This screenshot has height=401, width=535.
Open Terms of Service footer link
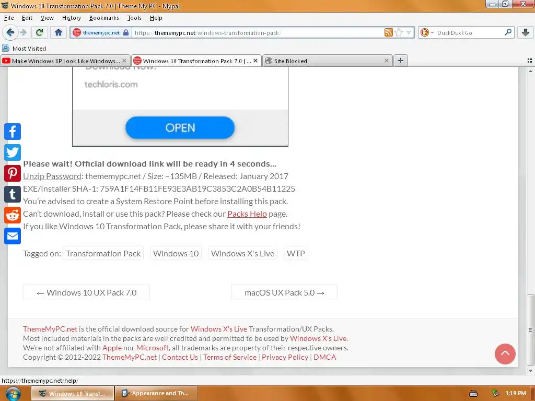click(230, 357)
